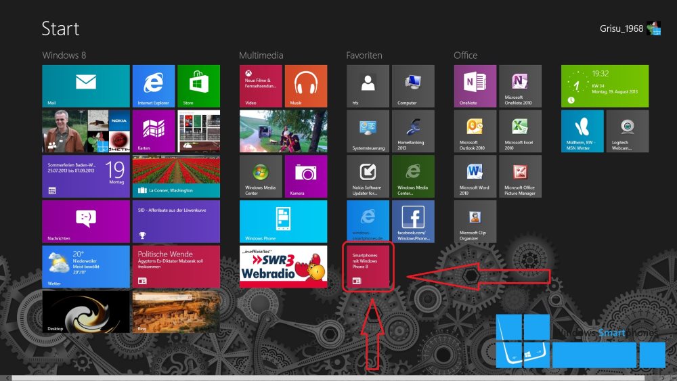Image resolution: width=677 pixels, height=381 pixels.
Task: Open the Wetter tile for Niederweiler
Action: point(86,267)
